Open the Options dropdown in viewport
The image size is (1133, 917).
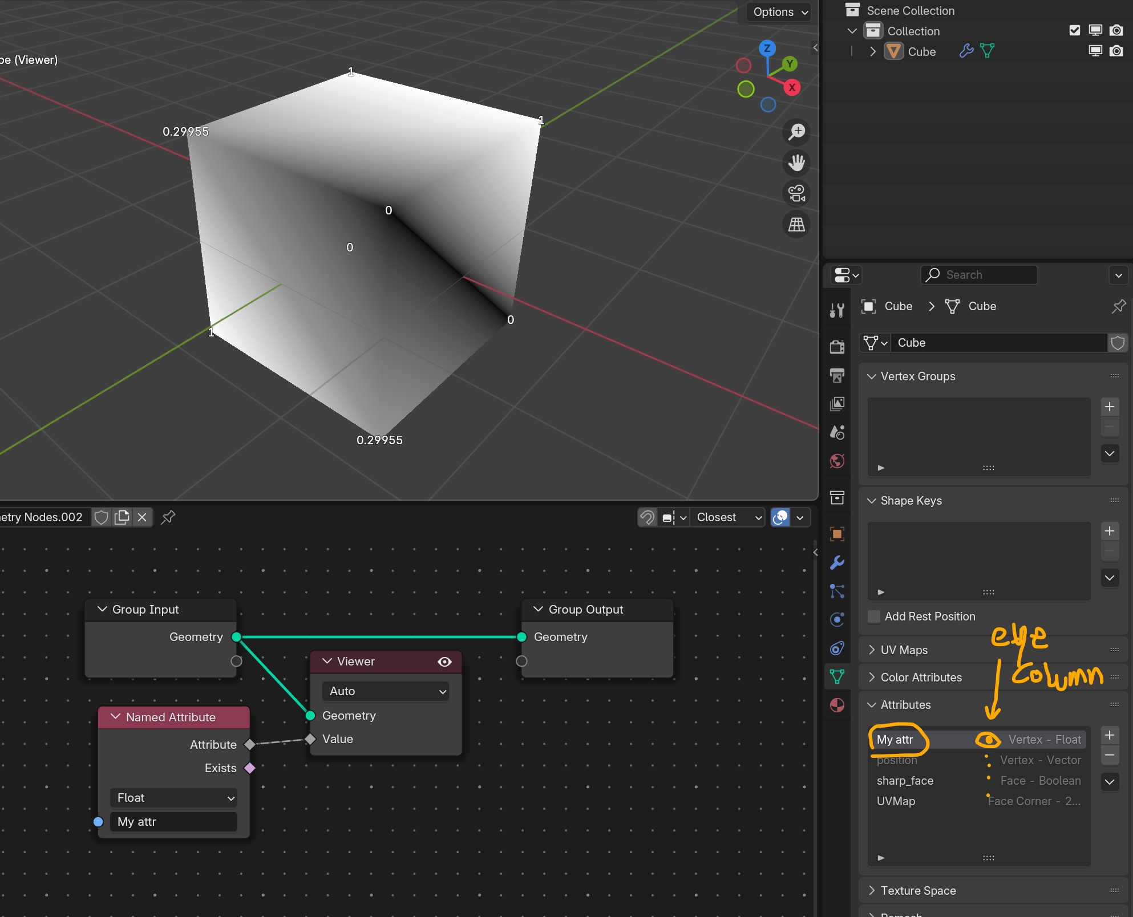coord(779,12)
